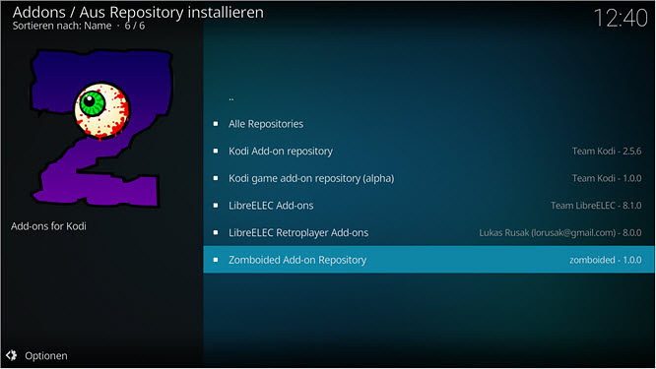Select LibreELEC Retroplayer Add-ons

point(429,232)
